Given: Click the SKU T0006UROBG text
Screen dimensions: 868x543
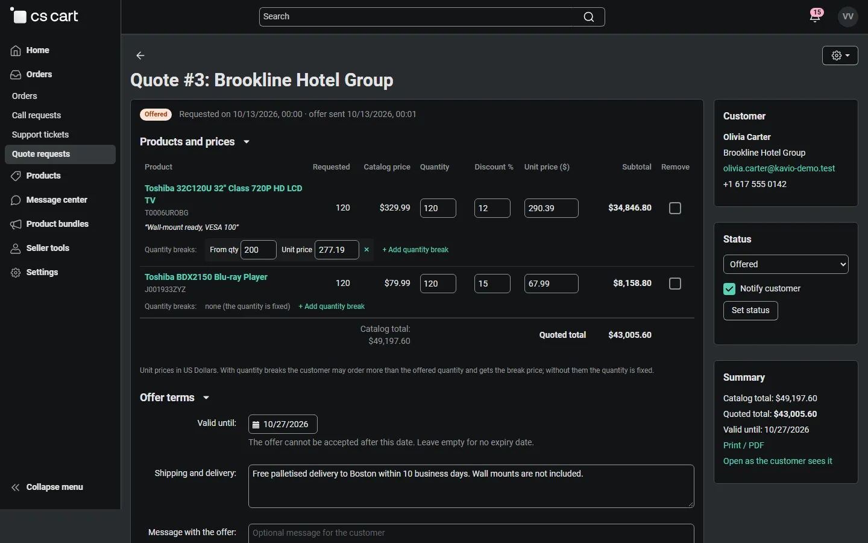Looking at the screenshot, I should pos(166,213).
